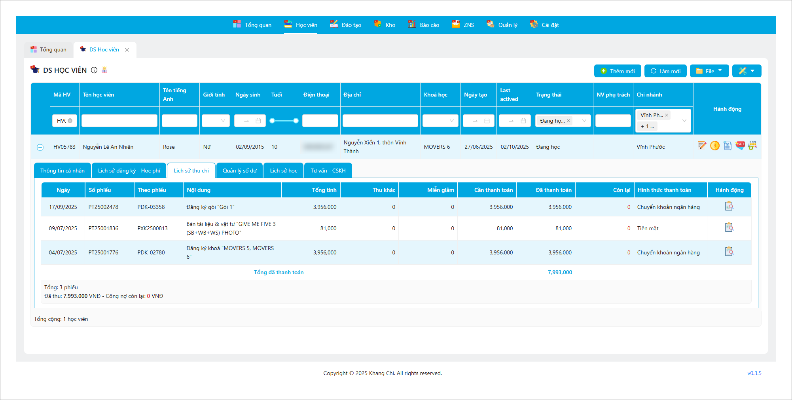The height and width of the screenshot is (400, 792).
Task: Collapse the expanded row for HV05783
Action: pos(40,147)
